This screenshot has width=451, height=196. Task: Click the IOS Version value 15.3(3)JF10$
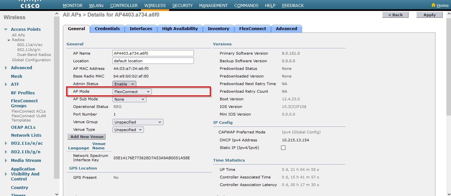294,107
